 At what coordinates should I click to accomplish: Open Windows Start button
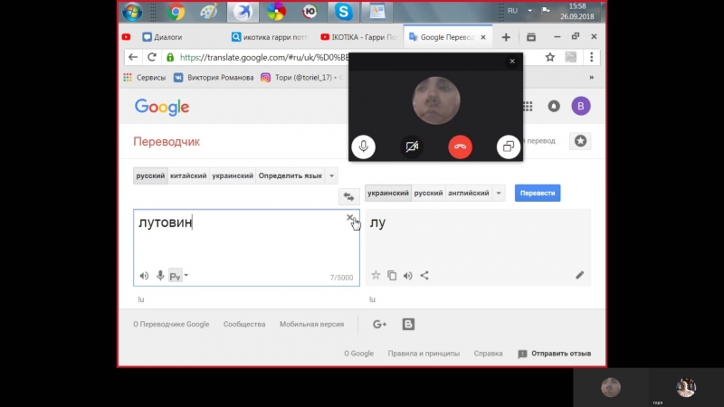pos(132,12)
